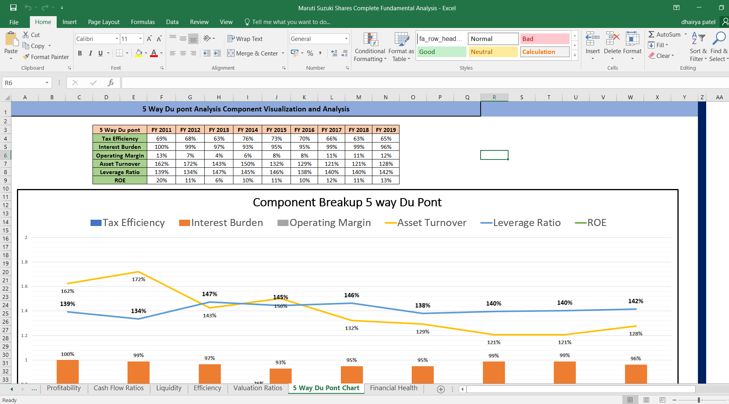Open the AutoSum dropdown arrow

[x=685, y=34]
